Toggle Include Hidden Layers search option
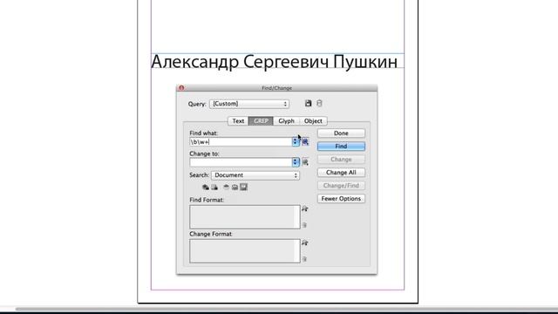The image size is (558, 314). click(226, 188)
